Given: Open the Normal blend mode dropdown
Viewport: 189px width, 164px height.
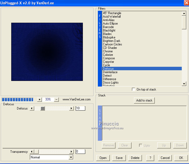Looking at the screenshot, I should tap(71, 157).
